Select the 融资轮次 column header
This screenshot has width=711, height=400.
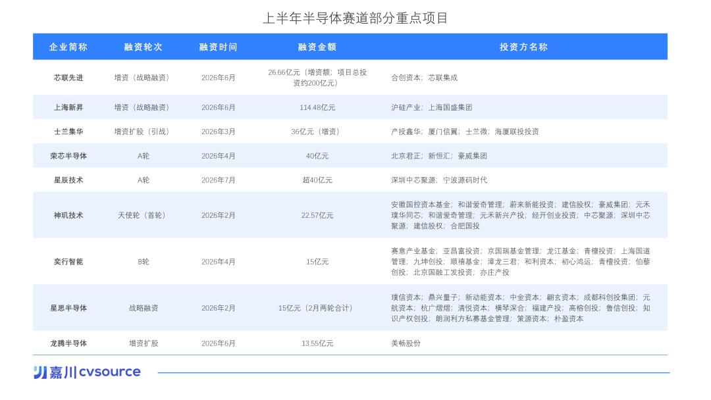click(144, 47)
